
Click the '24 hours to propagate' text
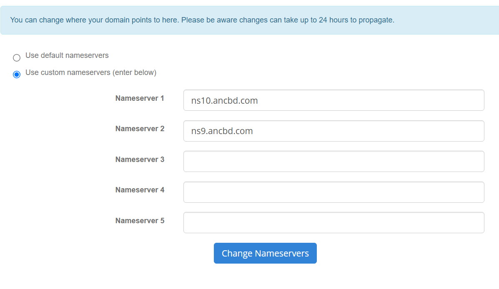(x=356, y=20)
